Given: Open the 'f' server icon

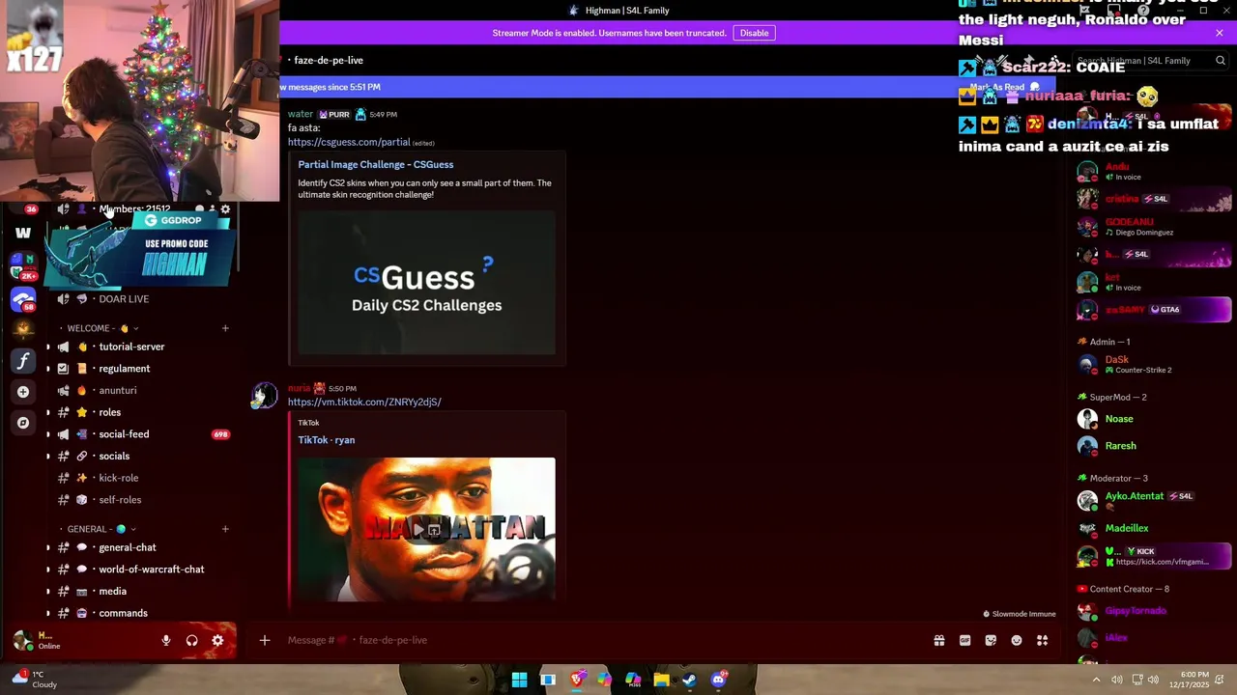Looking at the screenshot, I should click(x=23, y=361).
